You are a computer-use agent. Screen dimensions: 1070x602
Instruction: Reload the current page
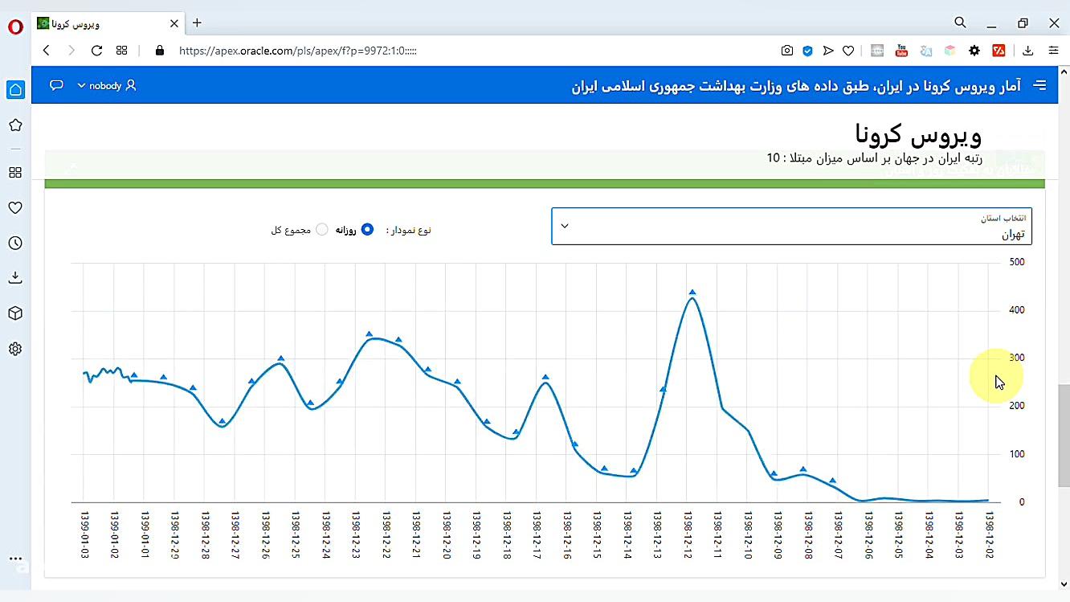point(96,50)
